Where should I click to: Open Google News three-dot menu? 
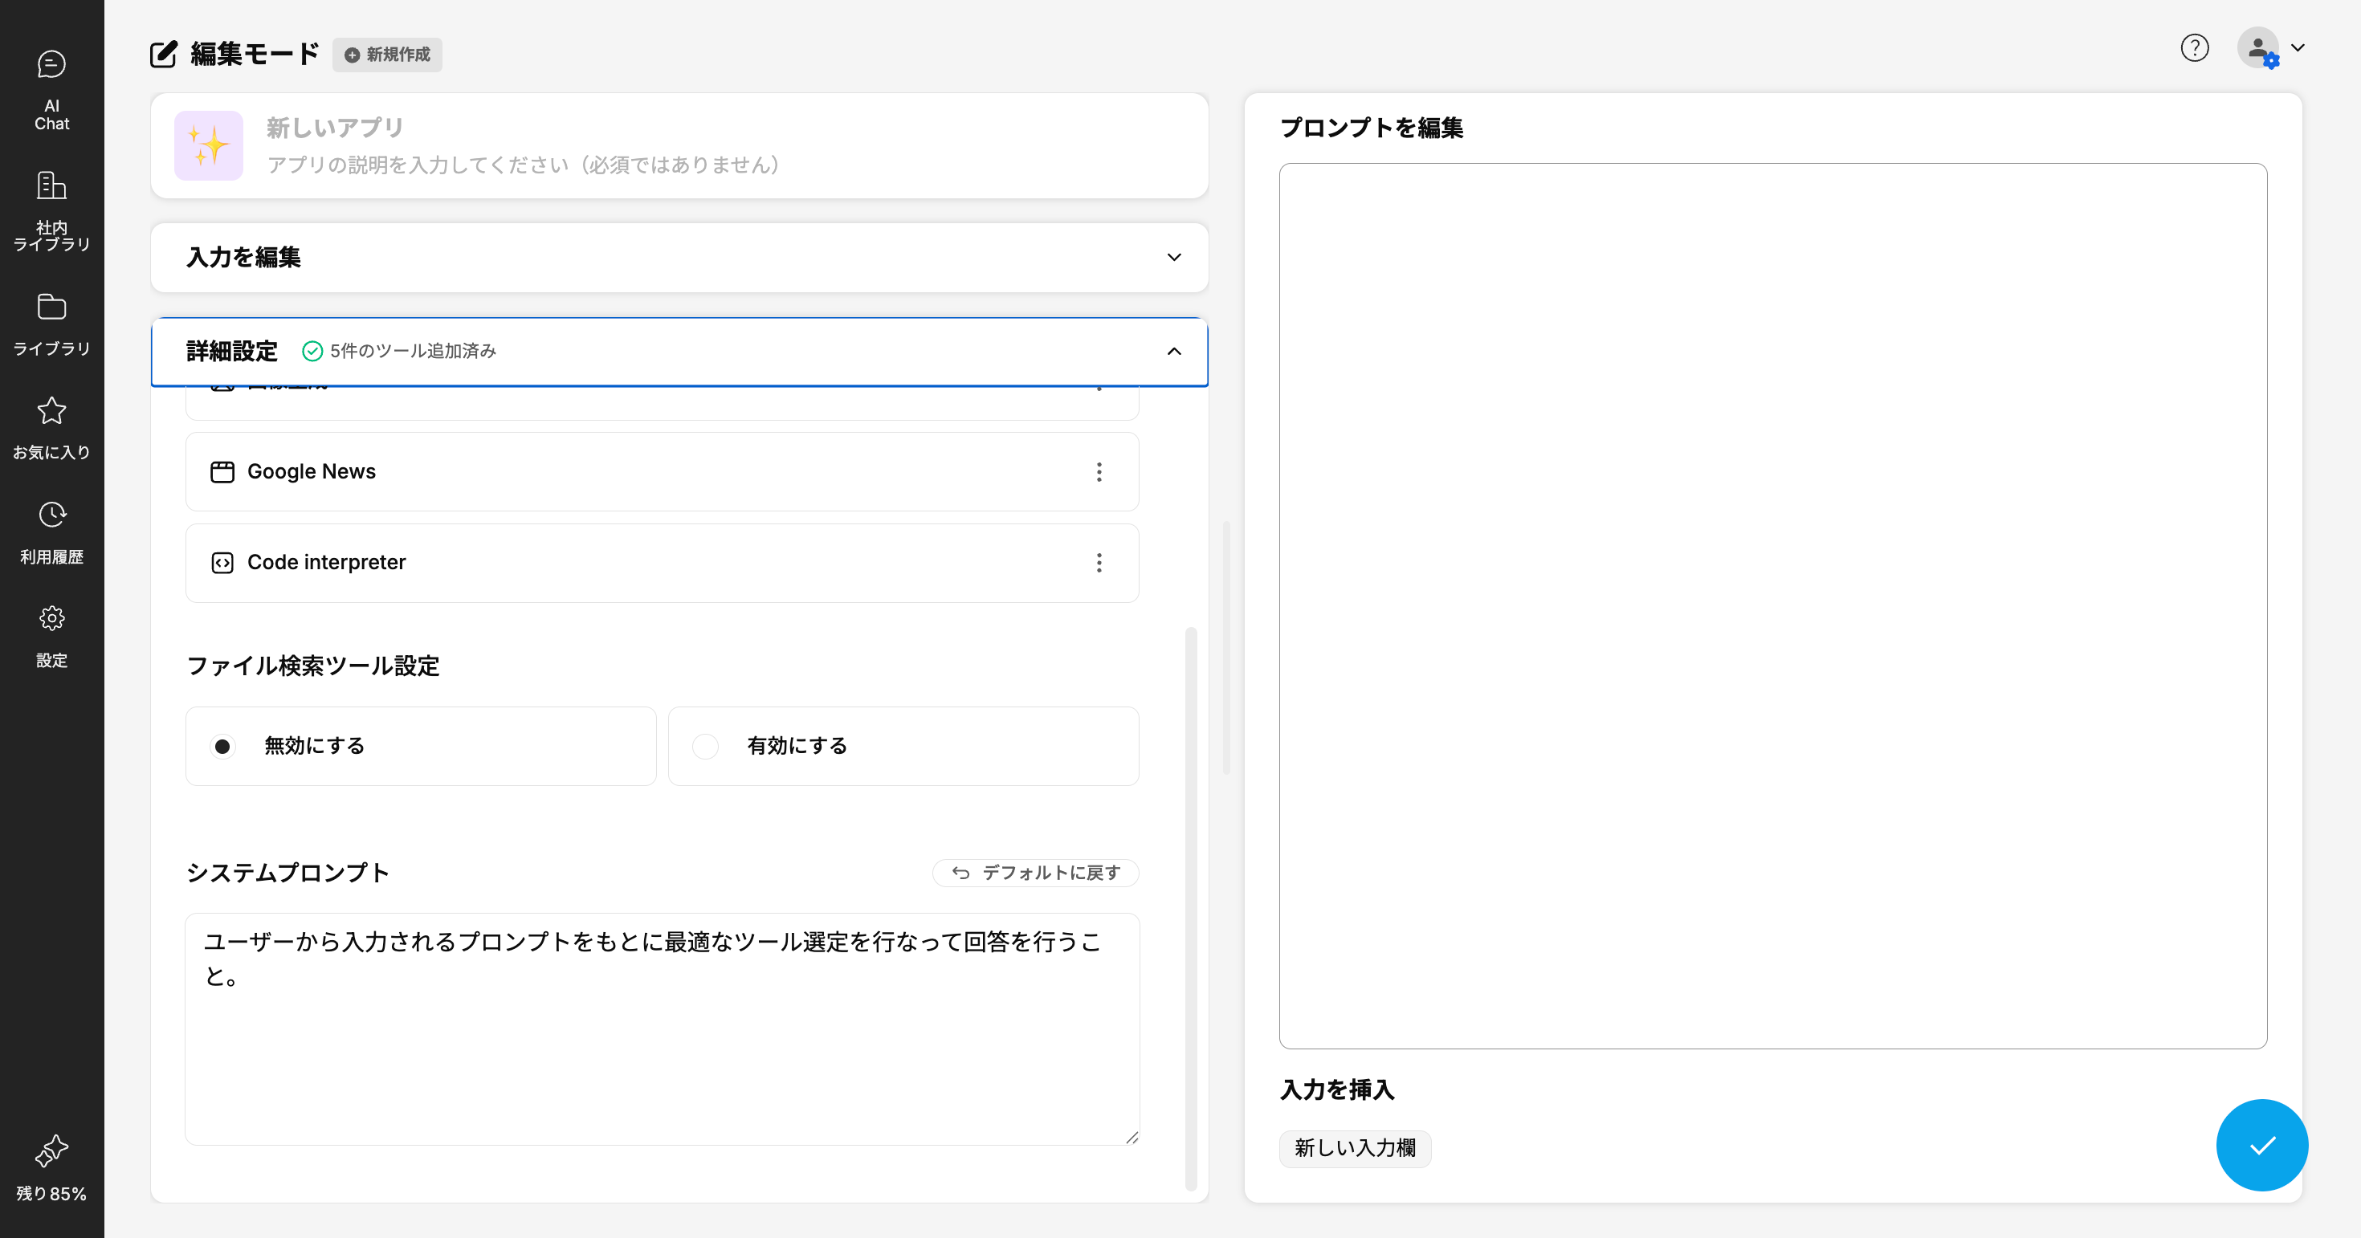pos(1099,472)
